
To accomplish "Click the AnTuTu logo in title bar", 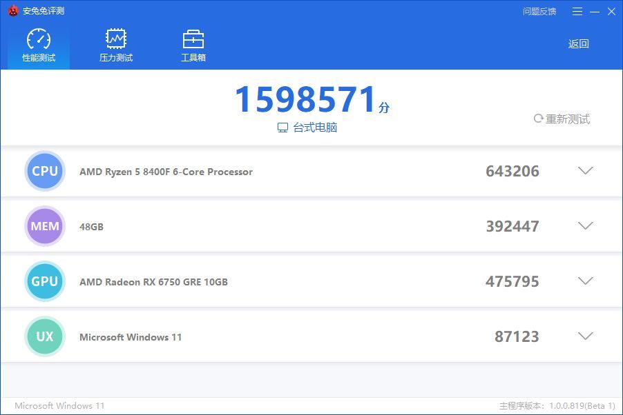I will 13,11.
